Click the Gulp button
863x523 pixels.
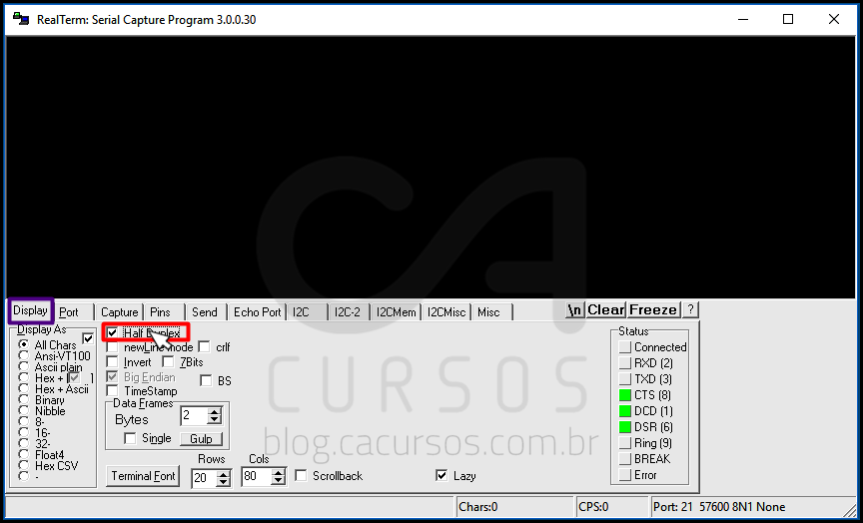pyautogui.click(x=201, y=439)
